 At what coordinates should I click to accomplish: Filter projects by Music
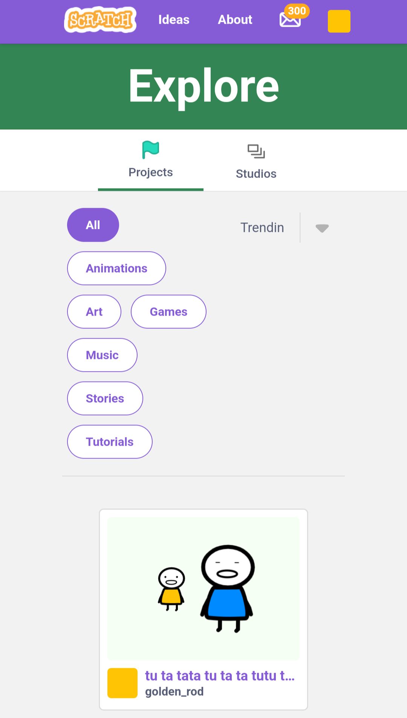click(102, 355)
